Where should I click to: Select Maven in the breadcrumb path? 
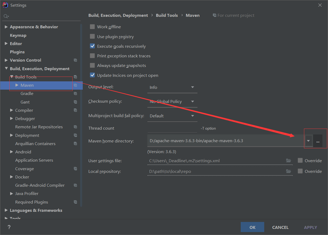click(x=192, y=15)
